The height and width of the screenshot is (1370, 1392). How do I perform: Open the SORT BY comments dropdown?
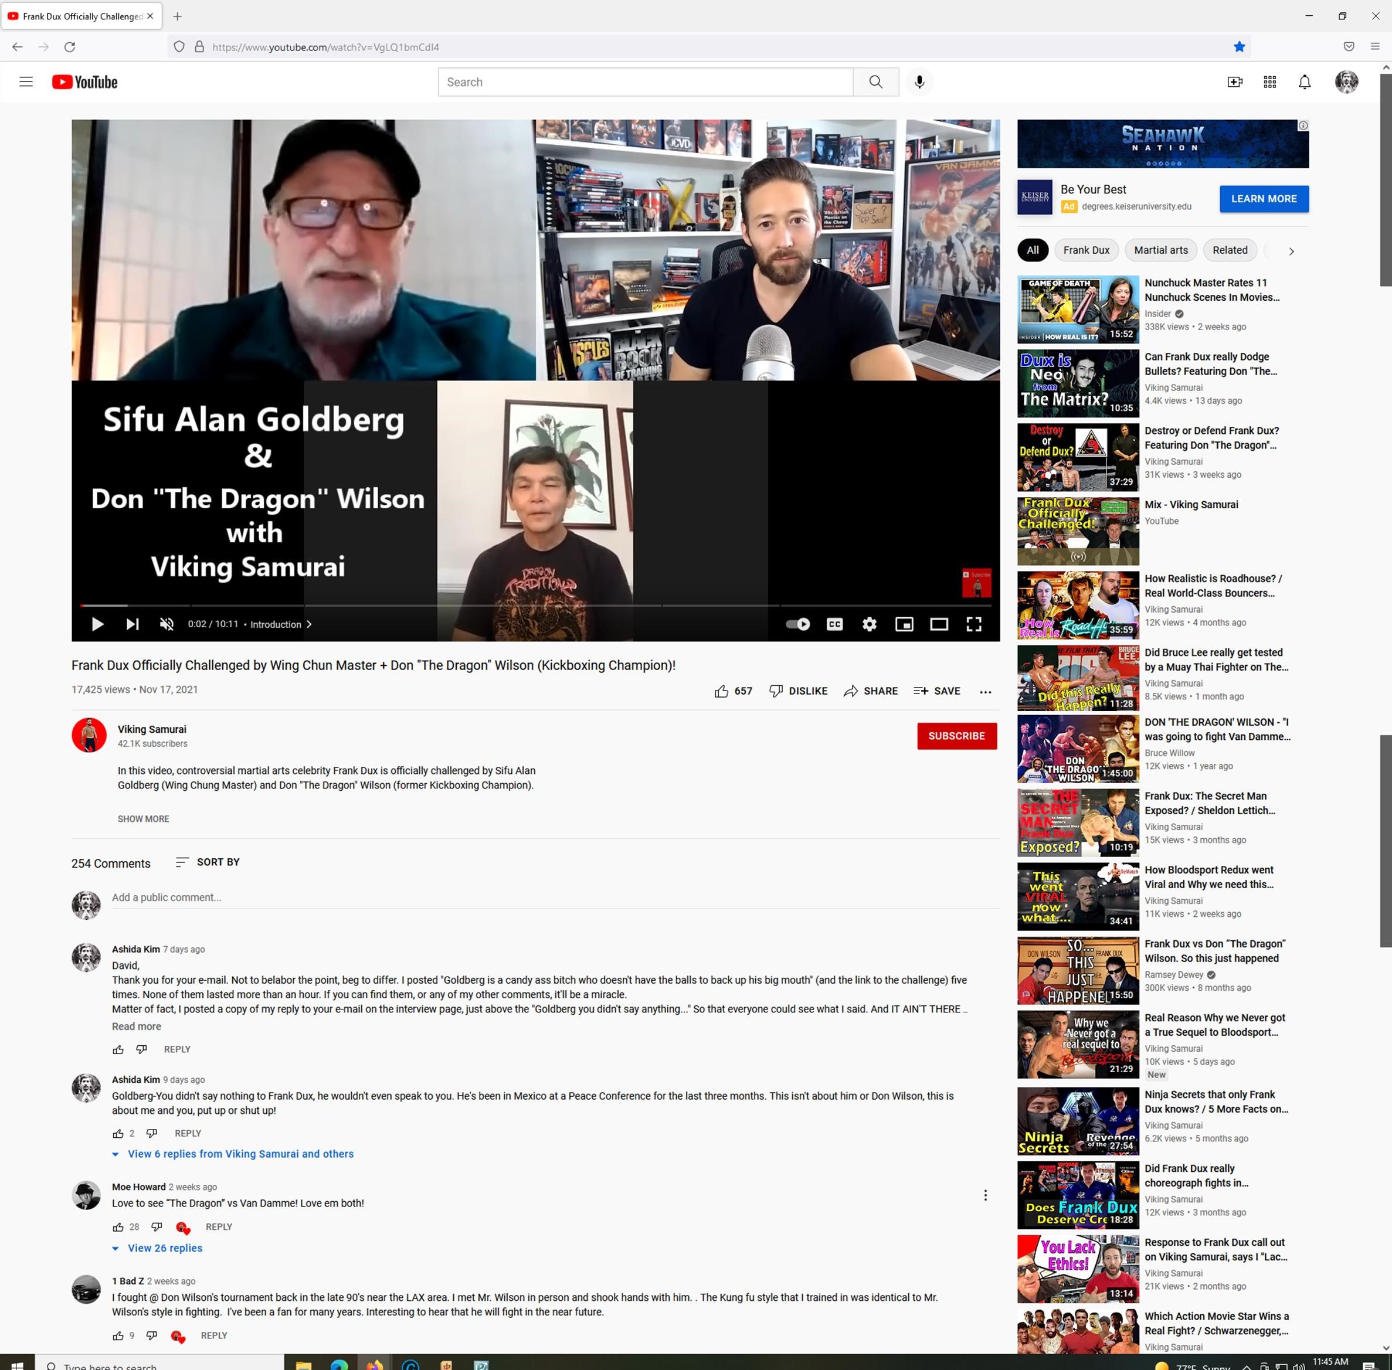tap(208, 862)
